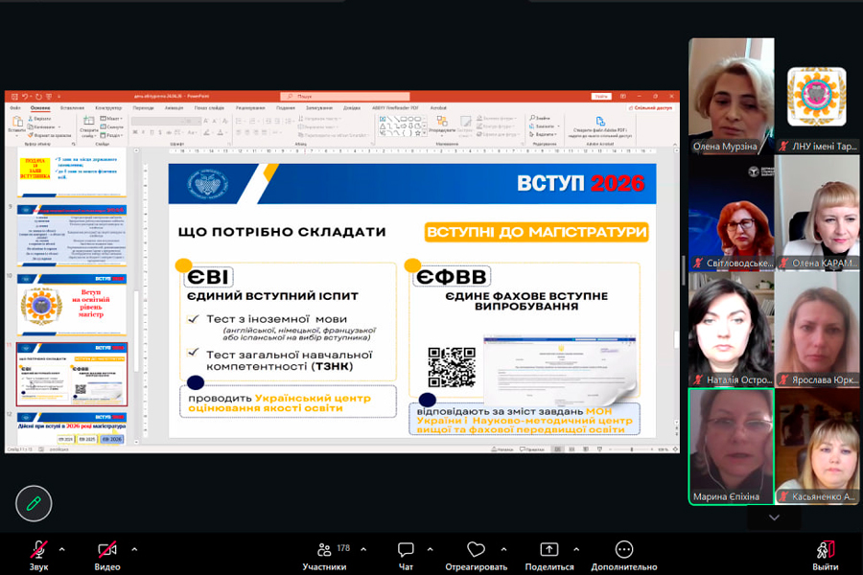Image resolution: width=863 pixels, height=575 pixels.
Task: Click the Undo arrow in PowerPoint title bar
Action: 25,96
